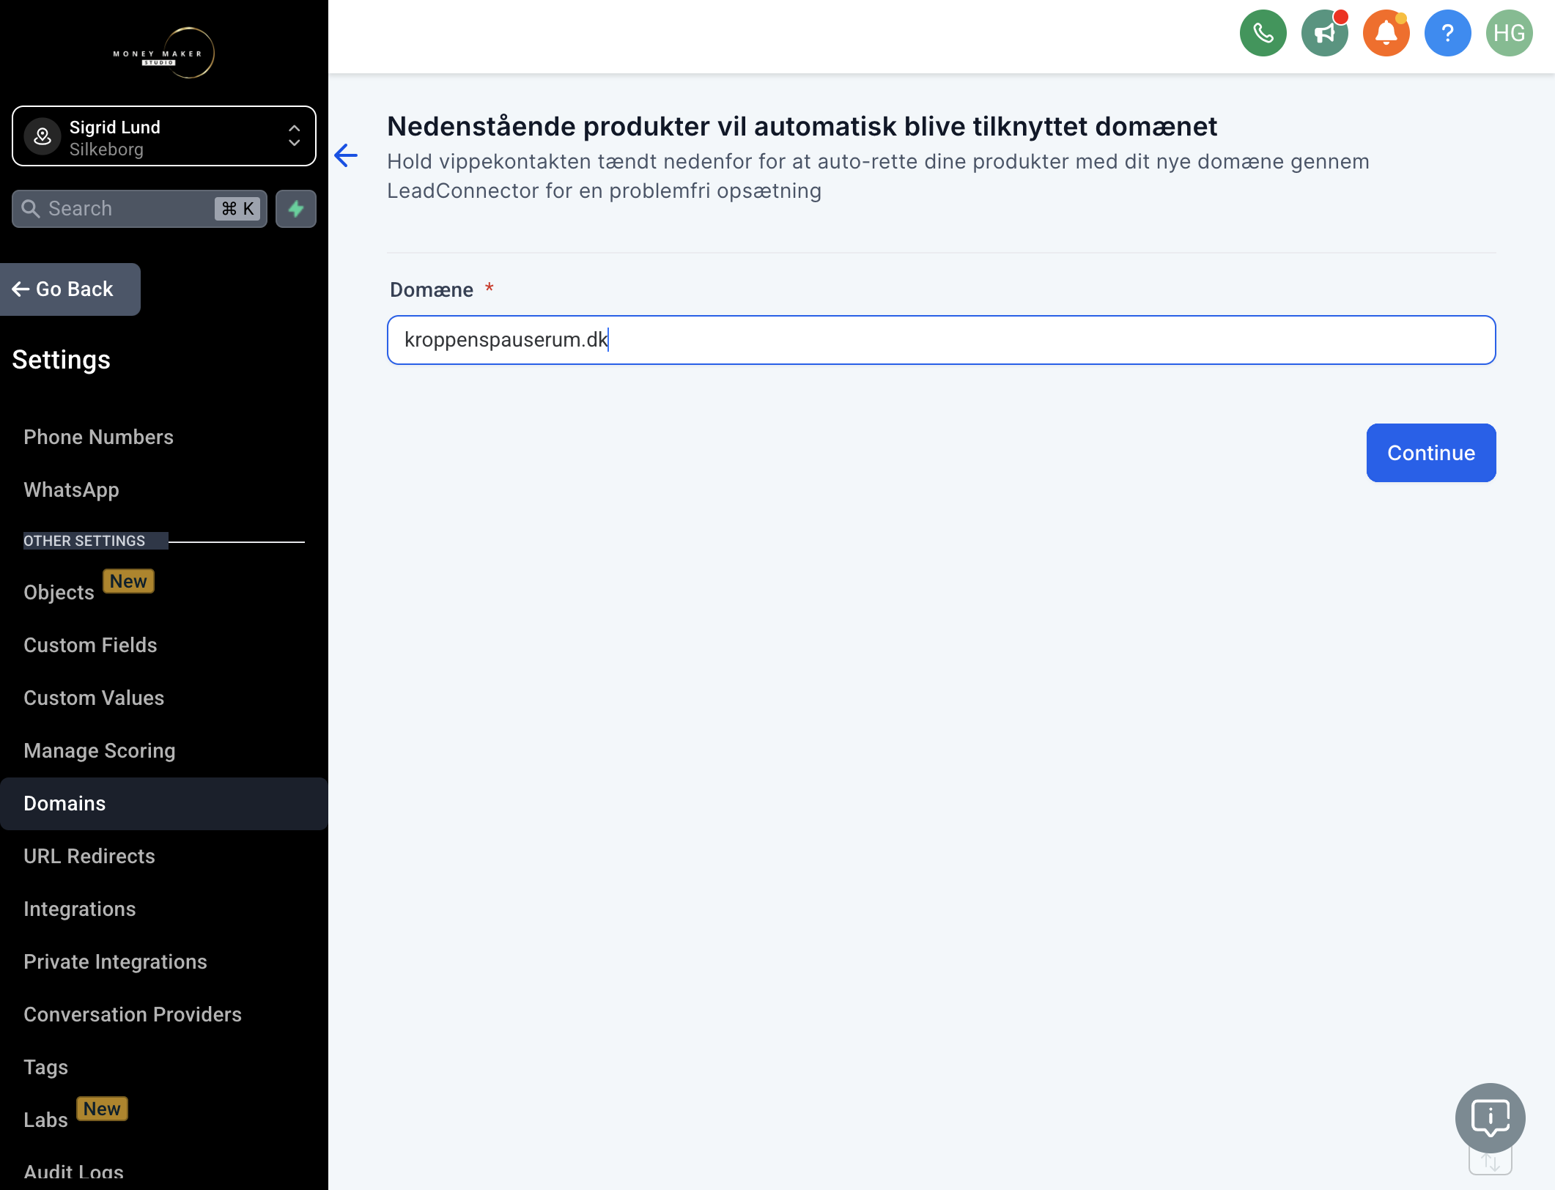Open URL Redirects settings
1555x1190 pixels.
tap(89, 857)
